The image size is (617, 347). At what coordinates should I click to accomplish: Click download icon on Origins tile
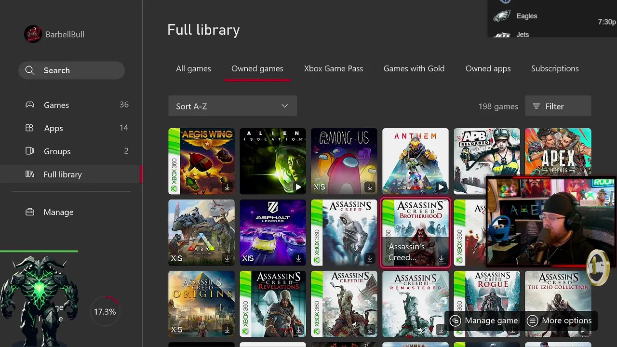click(x=227, y=330)
